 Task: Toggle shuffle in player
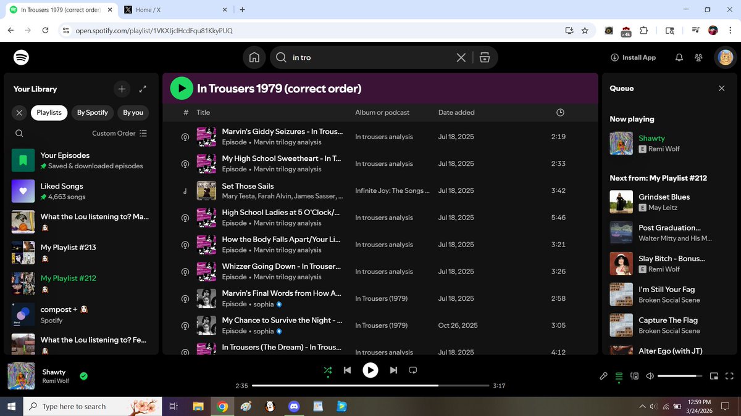pyautogui.click(x=328, y=370)
